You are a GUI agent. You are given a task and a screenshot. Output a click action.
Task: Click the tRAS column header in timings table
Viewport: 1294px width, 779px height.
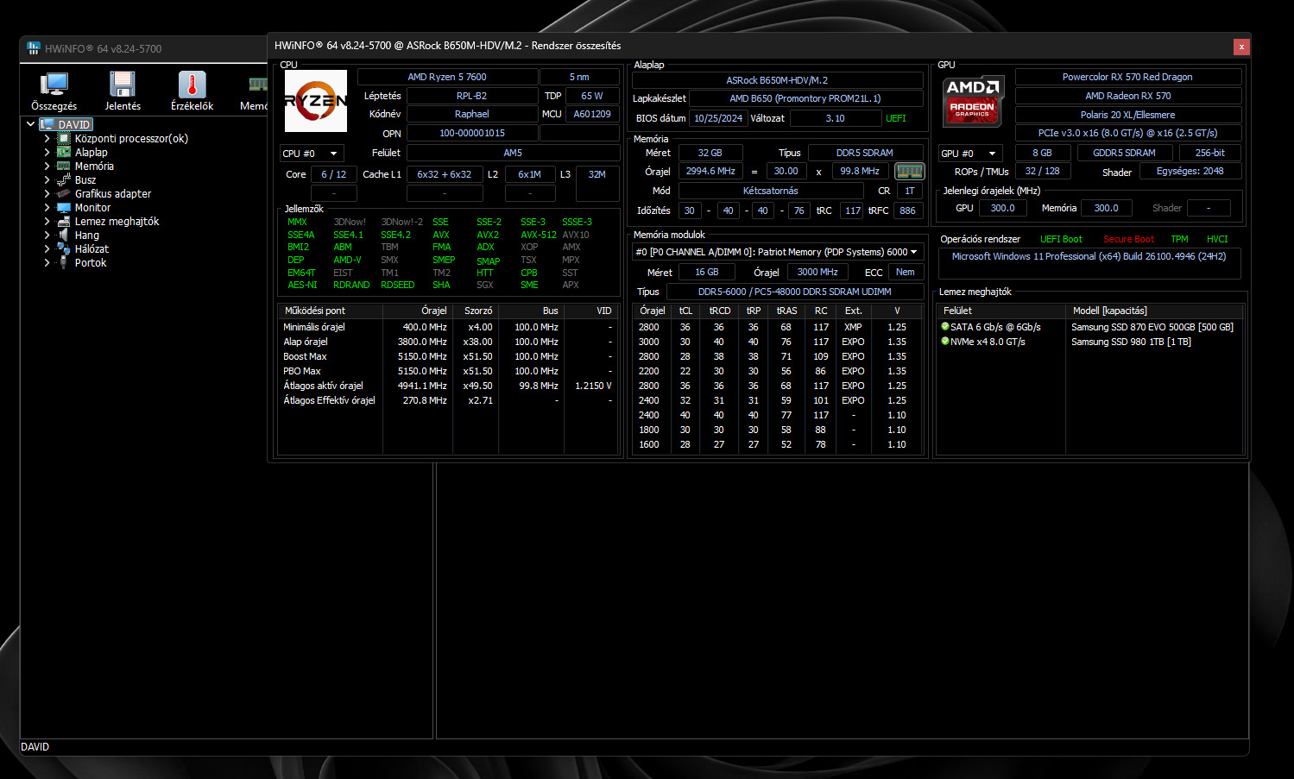pos(786,311)
